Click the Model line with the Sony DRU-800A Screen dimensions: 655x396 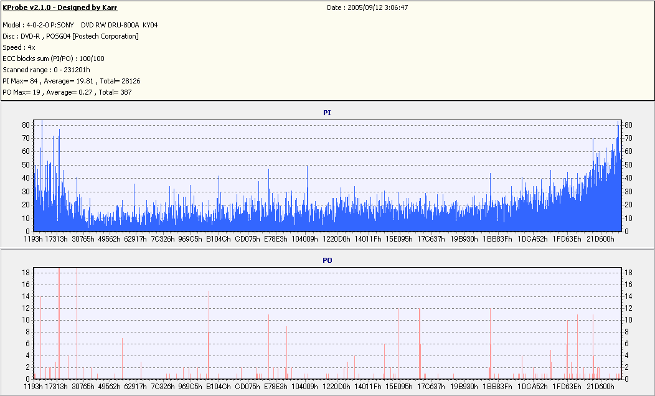pos(80,25)
